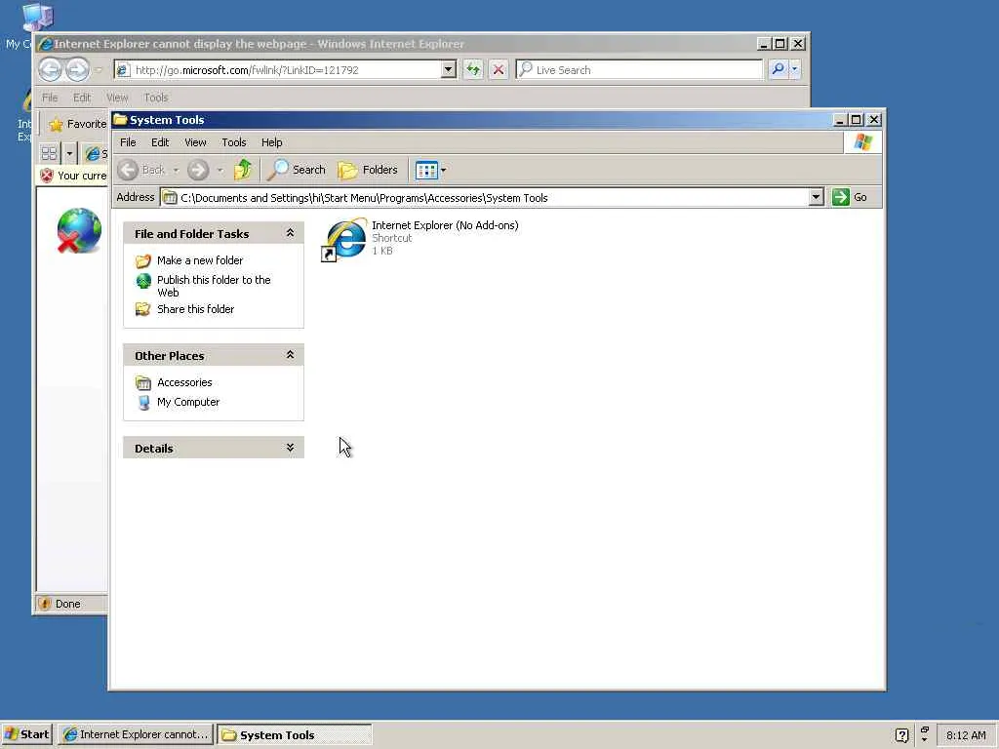This screenshot has height=749, width=999.
Task: Click the Windows flag logo in System Tools
Action: 863,142
